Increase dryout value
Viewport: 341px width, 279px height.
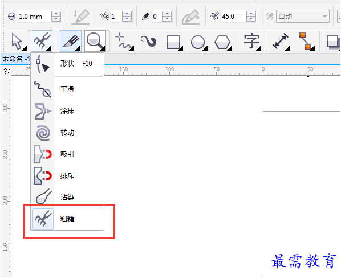[167, 14]
